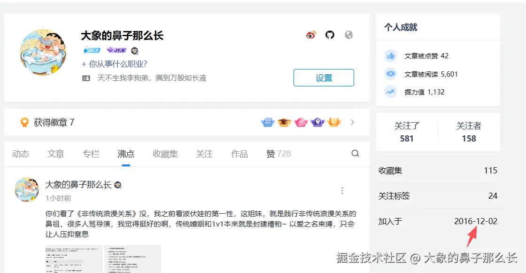Screen dimensions: 526x273
Task: Expand the 获得徽章 badge list via the chevron
Action: [352, 122]
